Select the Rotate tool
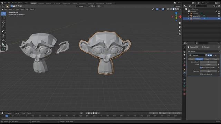The image size is (221, 124). coord(3,27)
